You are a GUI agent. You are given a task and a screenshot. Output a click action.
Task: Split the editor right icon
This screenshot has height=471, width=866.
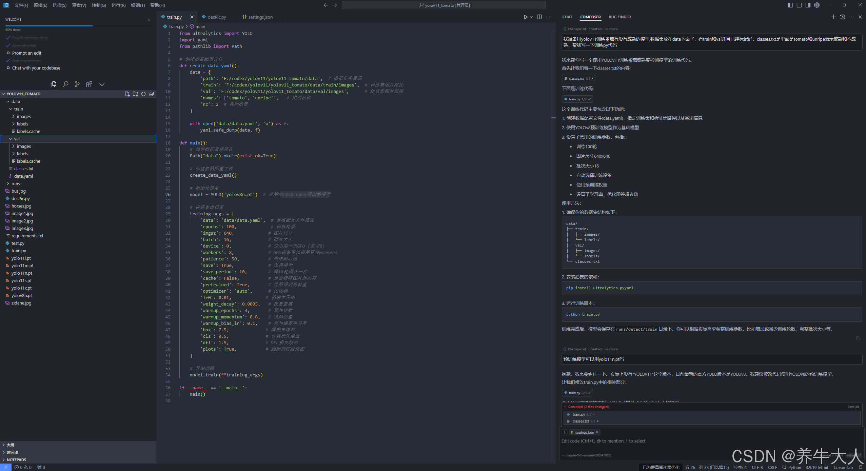(539, 17)
